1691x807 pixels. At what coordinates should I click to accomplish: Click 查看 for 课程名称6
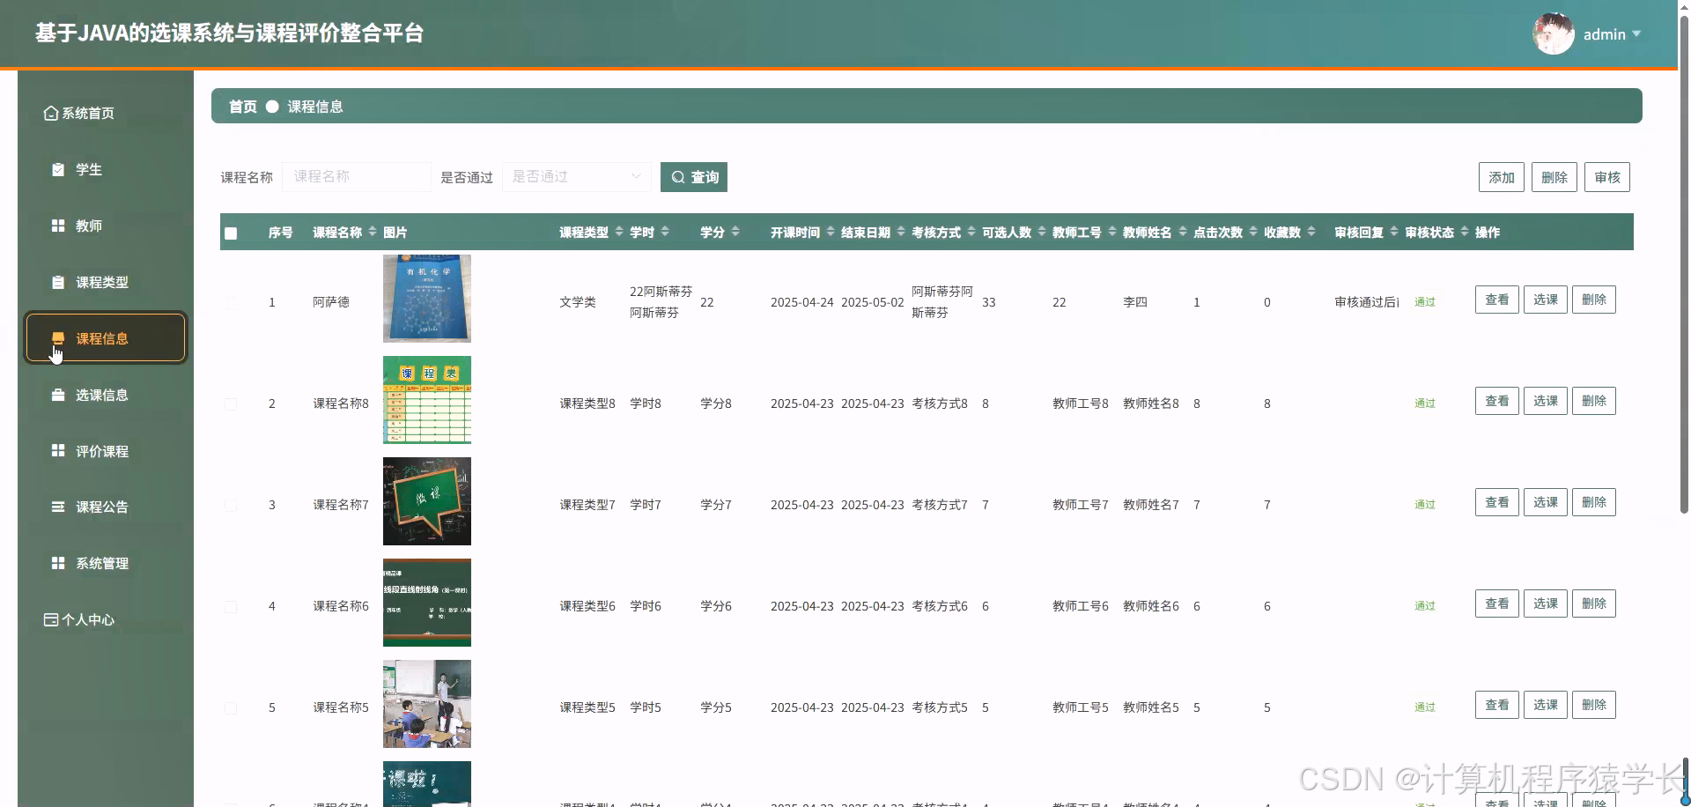point(1497,603)
